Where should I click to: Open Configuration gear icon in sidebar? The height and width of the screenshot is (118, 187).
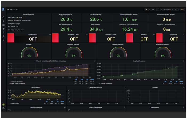3,36
